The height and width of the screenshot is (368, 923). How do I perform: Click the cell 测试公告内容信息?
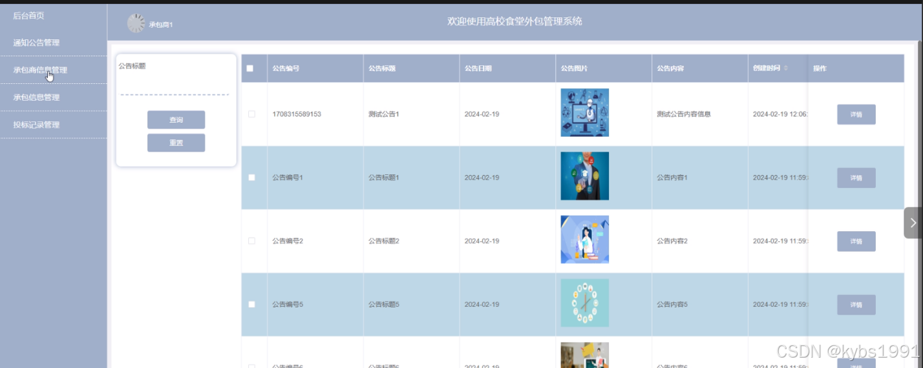tap(684, 114)
